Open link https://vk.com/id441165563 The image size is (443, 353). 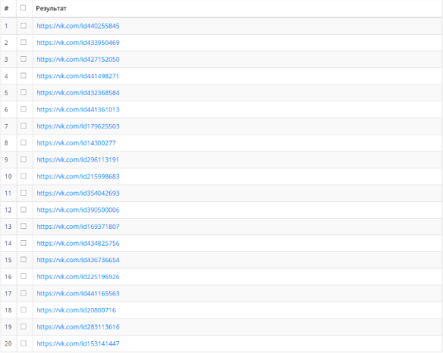coord(78,293)
